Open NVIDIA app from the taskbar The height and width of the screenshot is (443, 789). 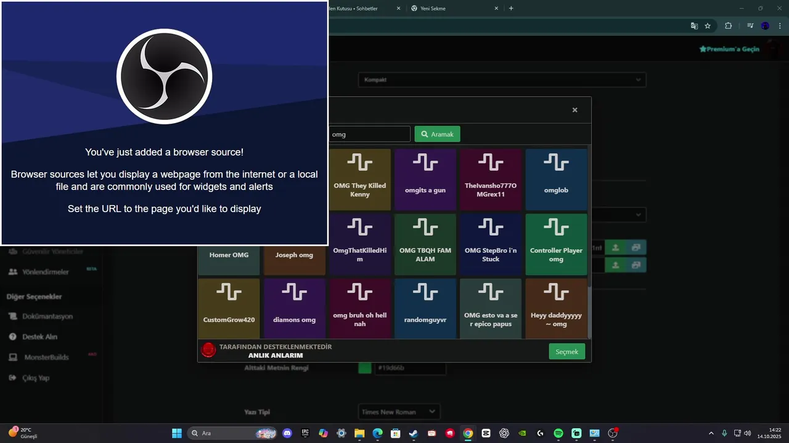[x=522, y=433]
